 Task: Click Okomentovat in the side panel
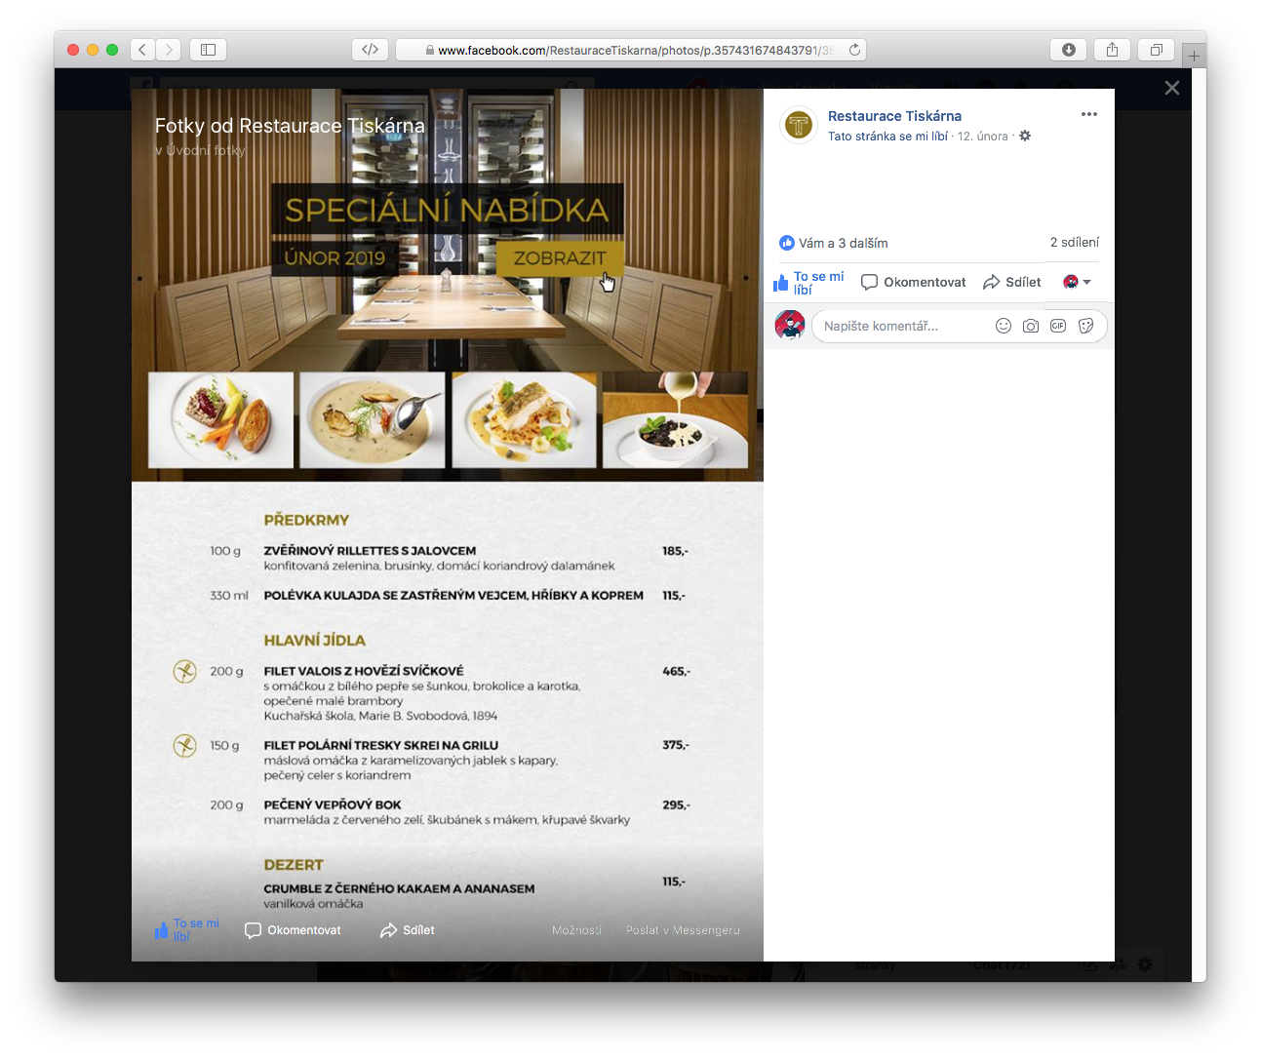[914, 282]
